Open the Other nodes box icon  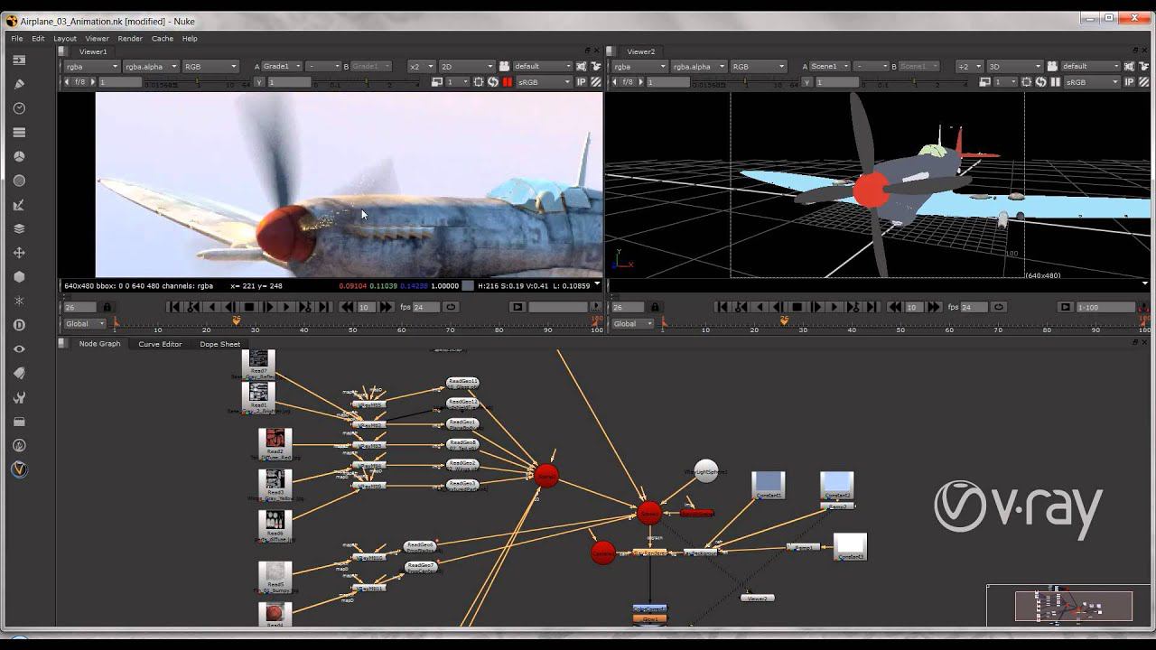pos(19,422)
